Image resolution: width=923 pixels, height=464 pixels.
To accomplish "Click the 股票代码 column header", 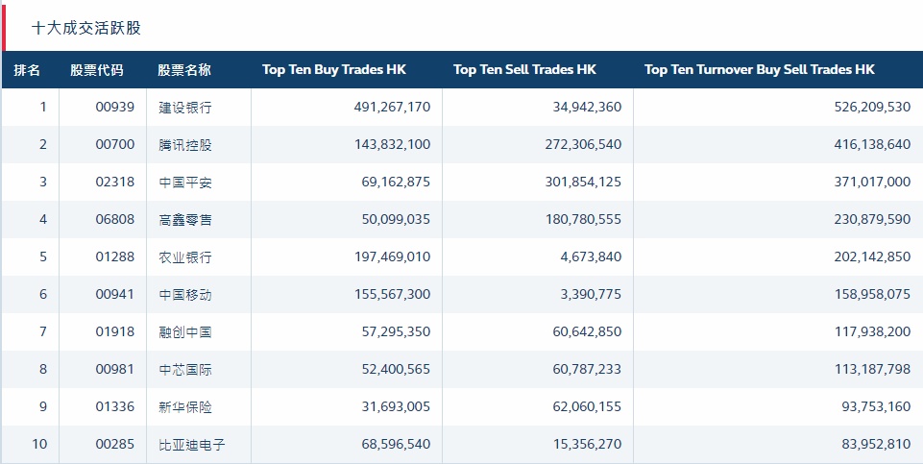I will [97, 70].
